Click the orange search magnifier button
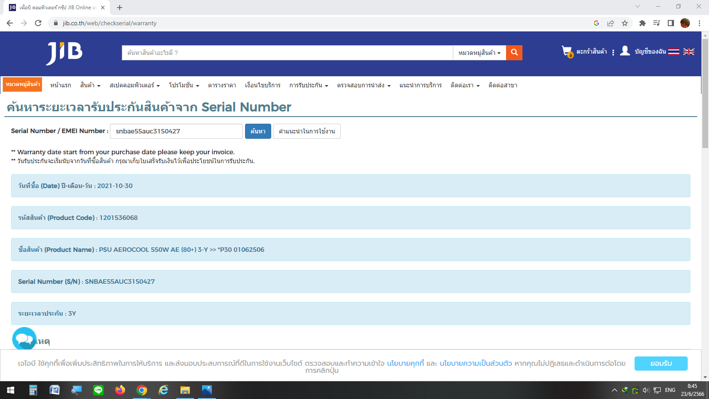709x399 pixels. click(x=514, y=52)
